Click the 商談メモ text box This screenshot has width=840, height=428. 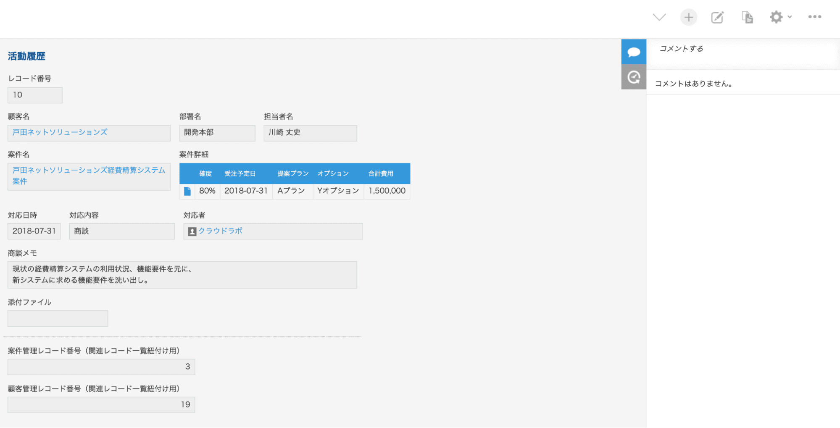point(182,275)
